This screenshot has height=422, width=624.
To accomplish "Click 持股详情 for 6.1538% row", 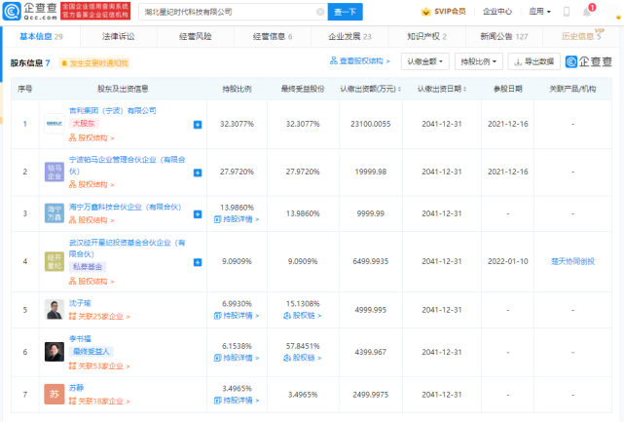I will 237,358.
